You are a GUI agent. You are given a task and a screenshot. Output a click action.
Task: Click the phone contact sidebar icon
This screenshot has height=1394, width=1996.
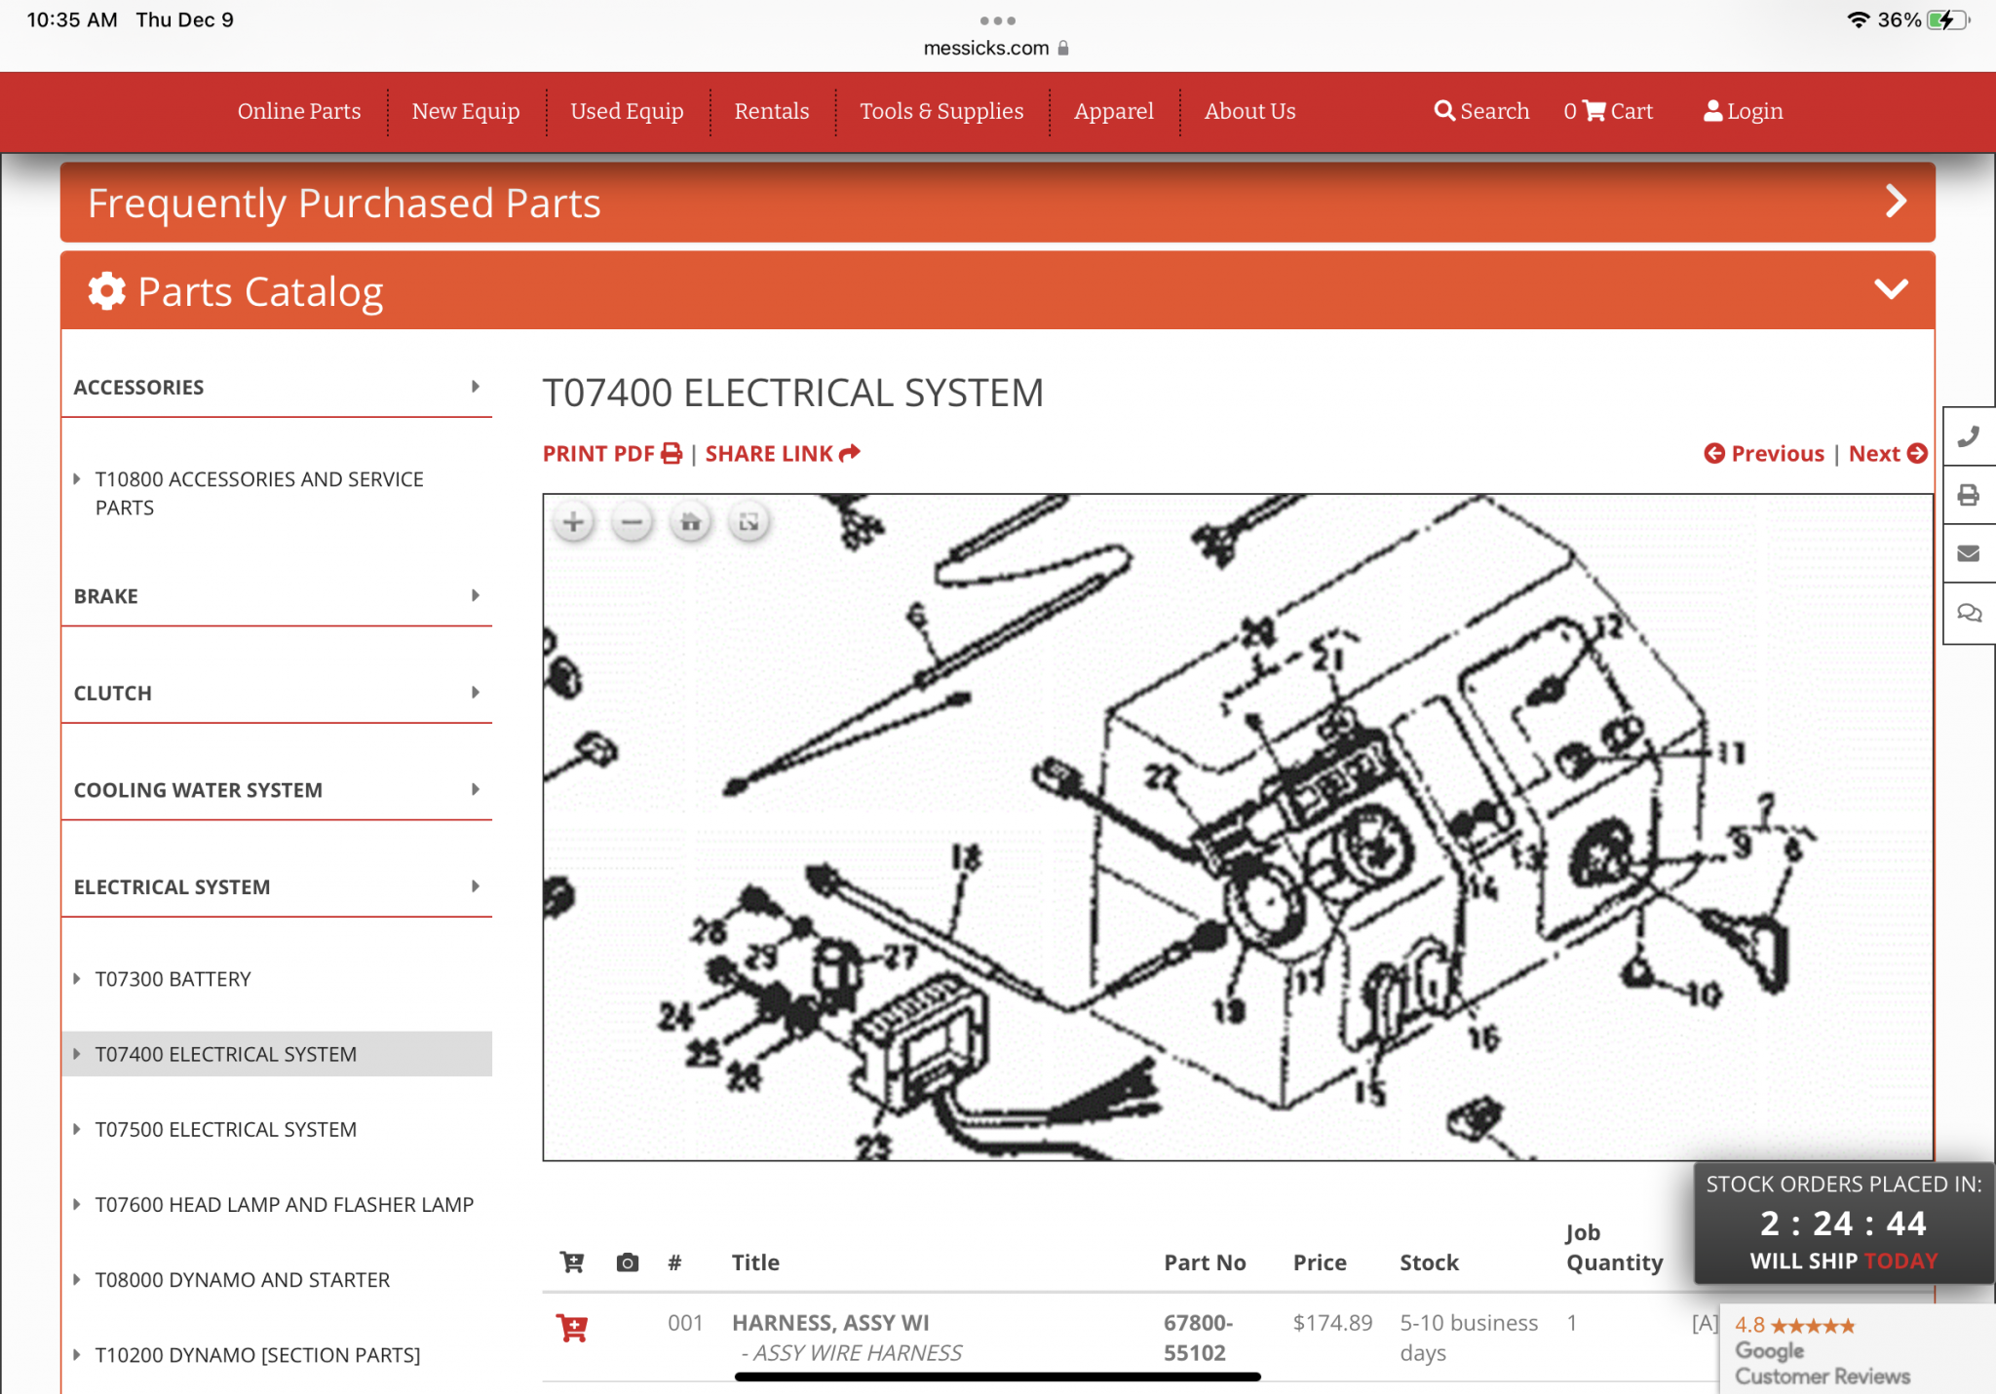[x=1969, y=436]
